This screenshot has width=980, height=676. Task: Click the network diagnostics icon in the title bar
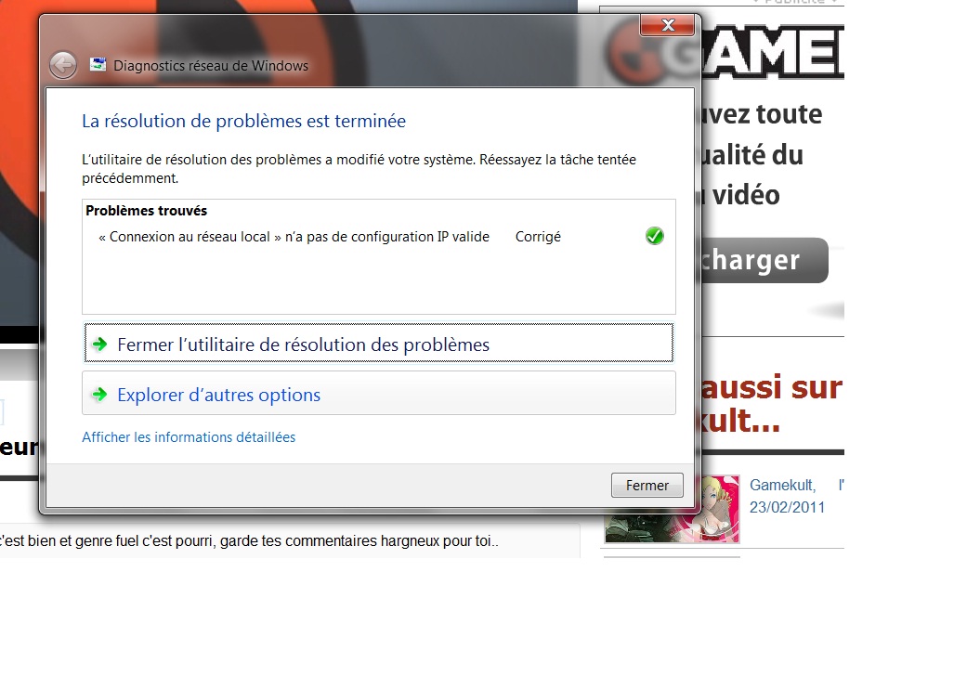click(98, 65)
